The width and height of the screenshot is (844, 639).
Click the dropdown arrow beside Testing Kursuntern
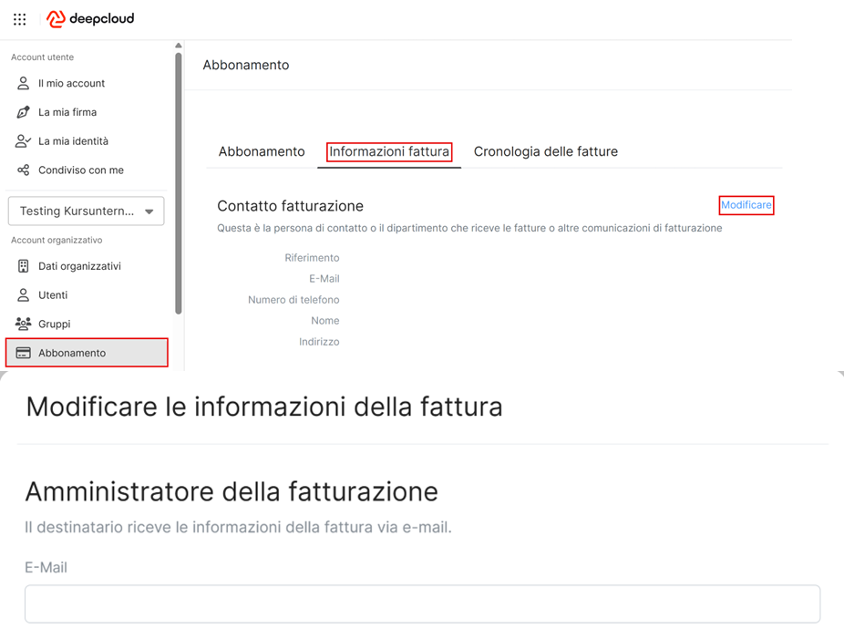click(149, 211)
